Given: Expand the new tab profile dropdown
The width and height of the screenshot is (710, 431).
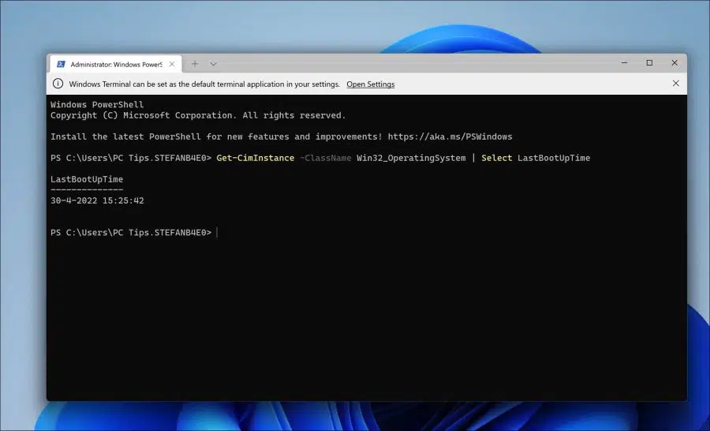Looking at the screenshot, I should (213, 64).
